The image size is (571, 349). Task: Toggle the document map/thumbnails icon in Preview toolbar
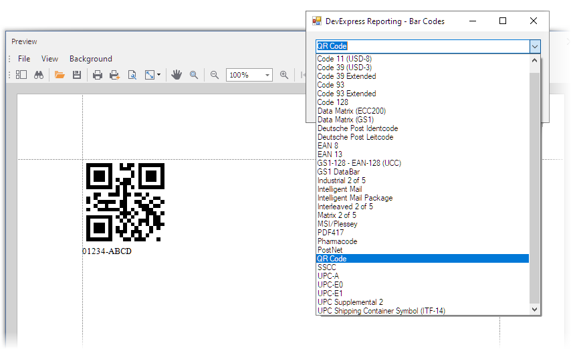click(x=21, y=75)
